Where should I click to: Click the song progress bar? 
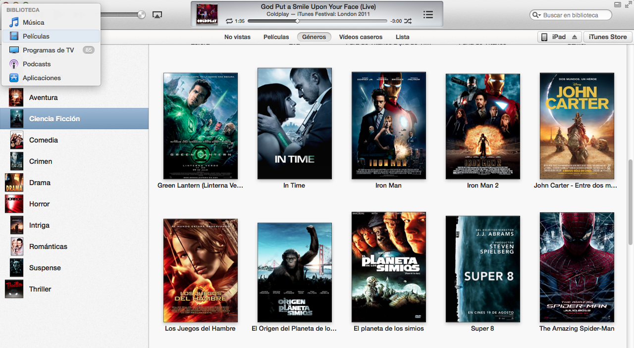(317, 21)
